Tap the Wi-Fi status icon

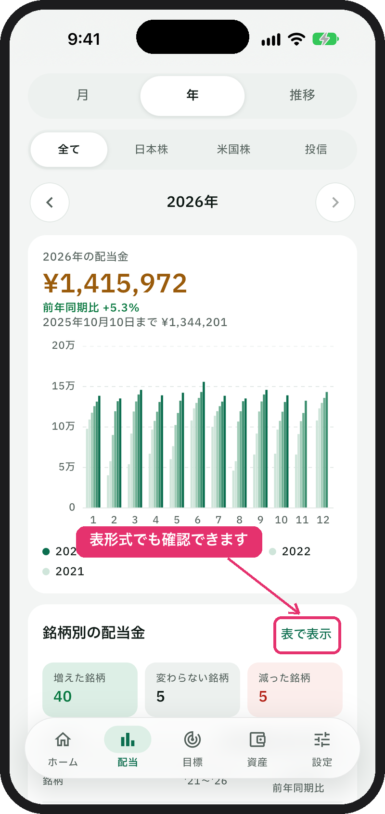tap(296, 39)
